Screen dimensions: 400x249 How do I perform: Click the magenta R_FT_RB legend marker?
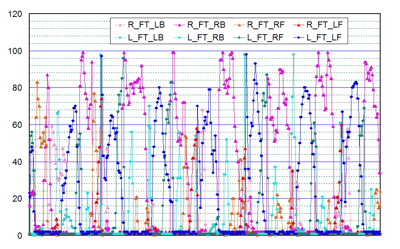(180, 26)
